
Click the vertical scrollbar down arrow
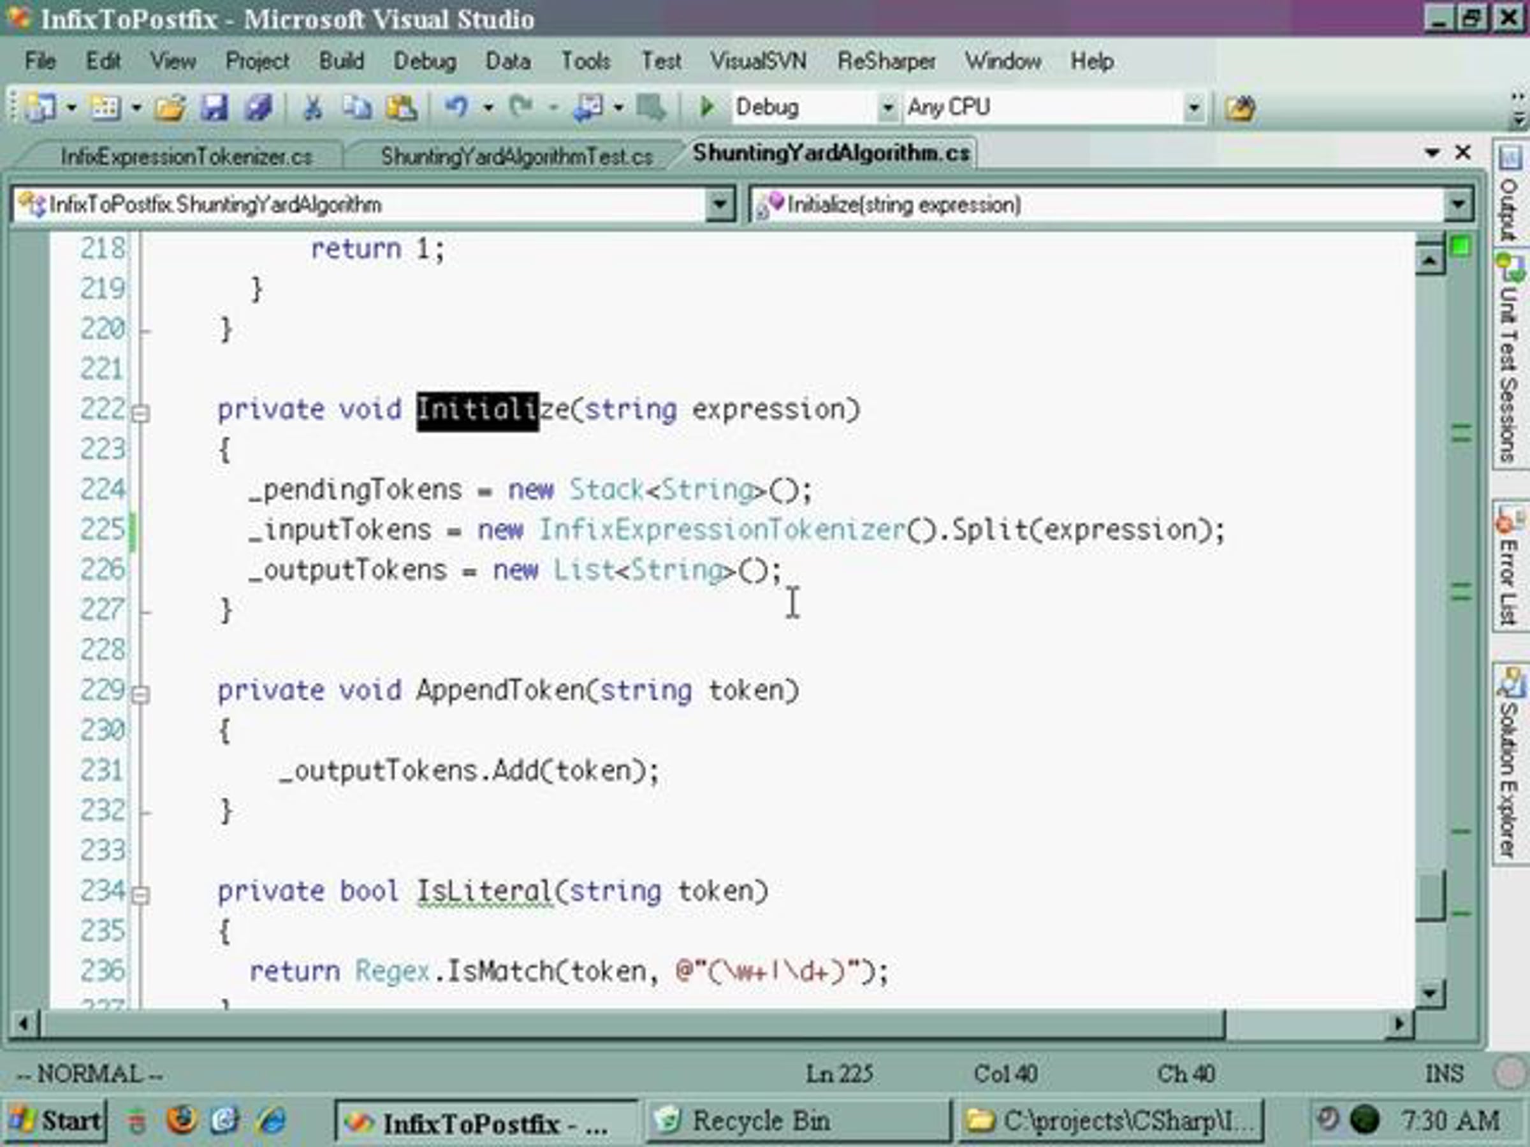point(1429,994)
